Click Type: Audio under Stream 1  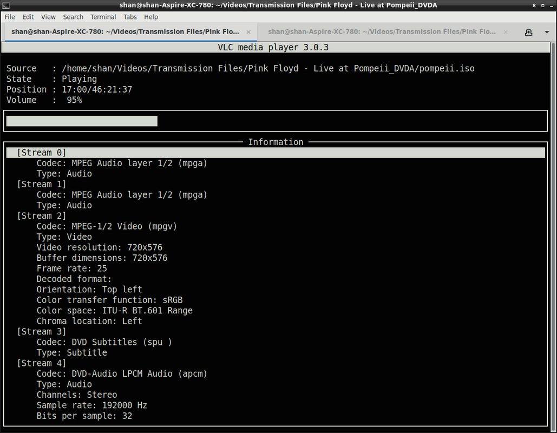(64, 205)
